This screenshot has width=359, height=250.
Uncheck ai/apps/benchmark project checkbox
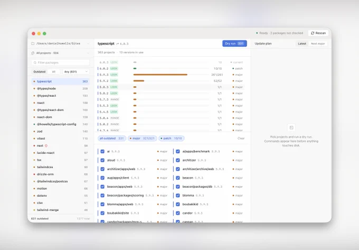tap(178, 152)
